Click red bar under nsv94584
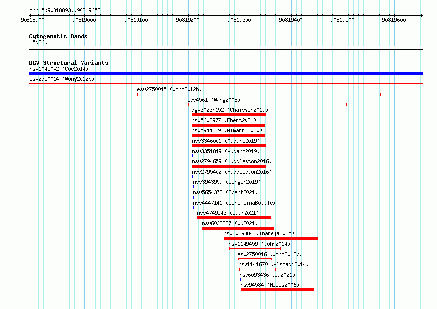 pos(277,290)
